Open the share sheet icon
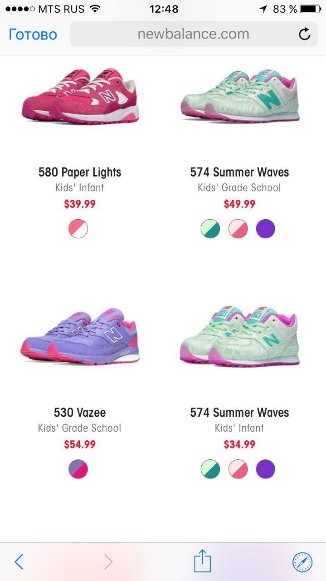 tap(203, 561)
